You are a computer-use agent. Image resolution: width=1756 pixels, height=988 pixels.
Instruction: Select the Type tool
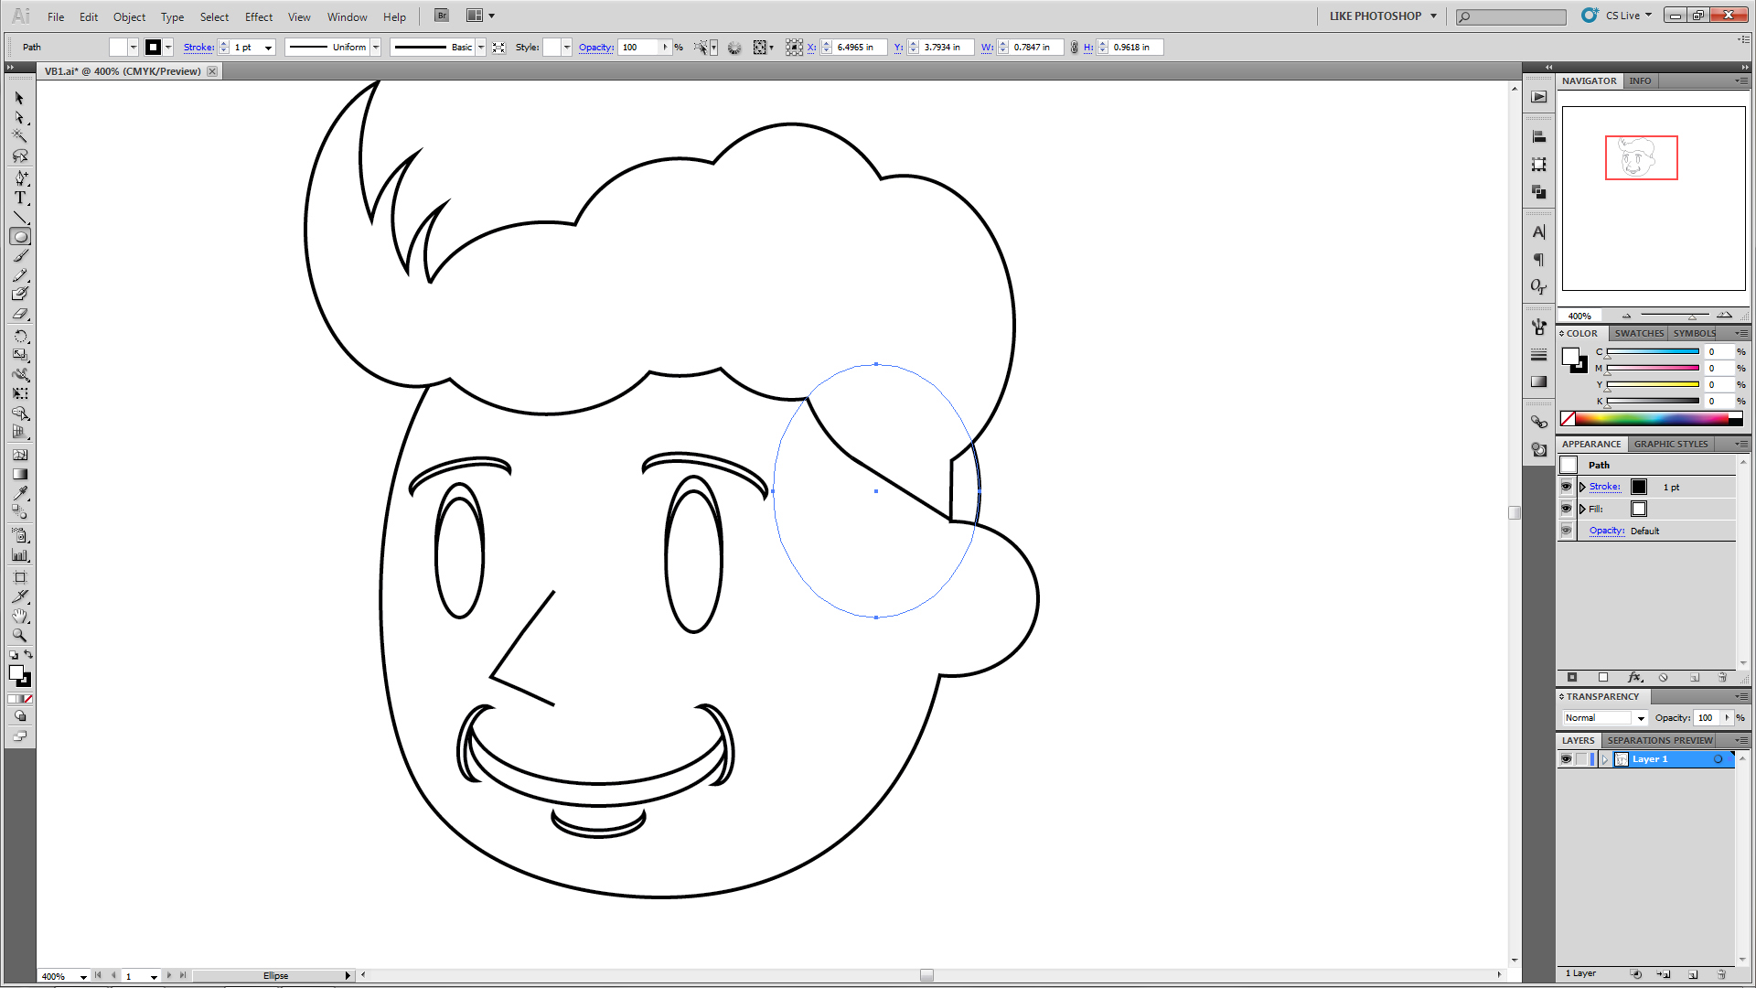(20, 198)
